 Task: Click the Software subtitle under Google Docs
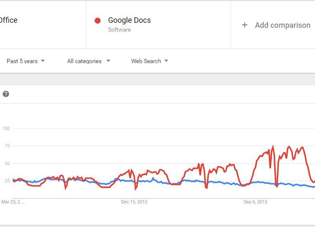pos(119,30)
